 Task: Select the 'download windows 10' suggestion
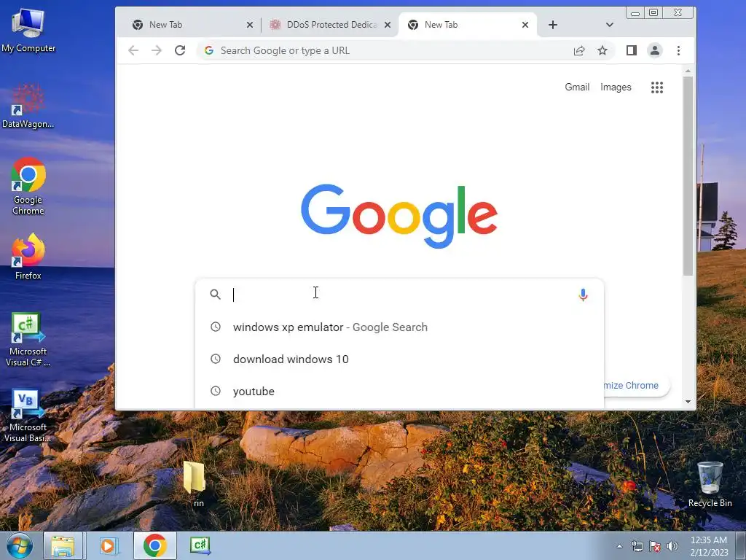coord(400,359)
